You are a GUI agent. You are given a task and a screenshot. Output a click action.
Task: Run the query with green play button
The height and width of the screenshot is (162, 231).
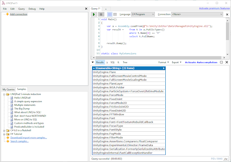tap(94, 14)
